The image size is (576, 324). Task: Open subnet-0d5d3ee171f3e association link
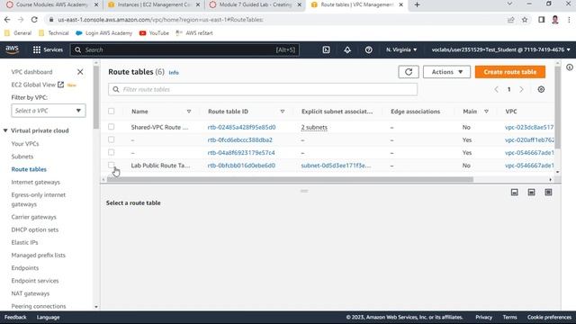(336, 166)
